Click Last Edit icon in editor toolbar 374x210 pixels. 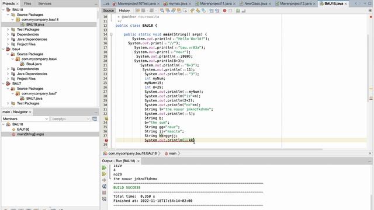click(x=138, y=10)
